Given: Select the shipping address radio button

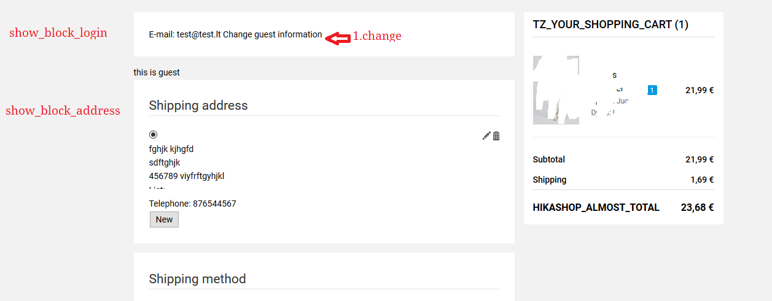Looking at the screenshot, I should click(x=153, y=134).
